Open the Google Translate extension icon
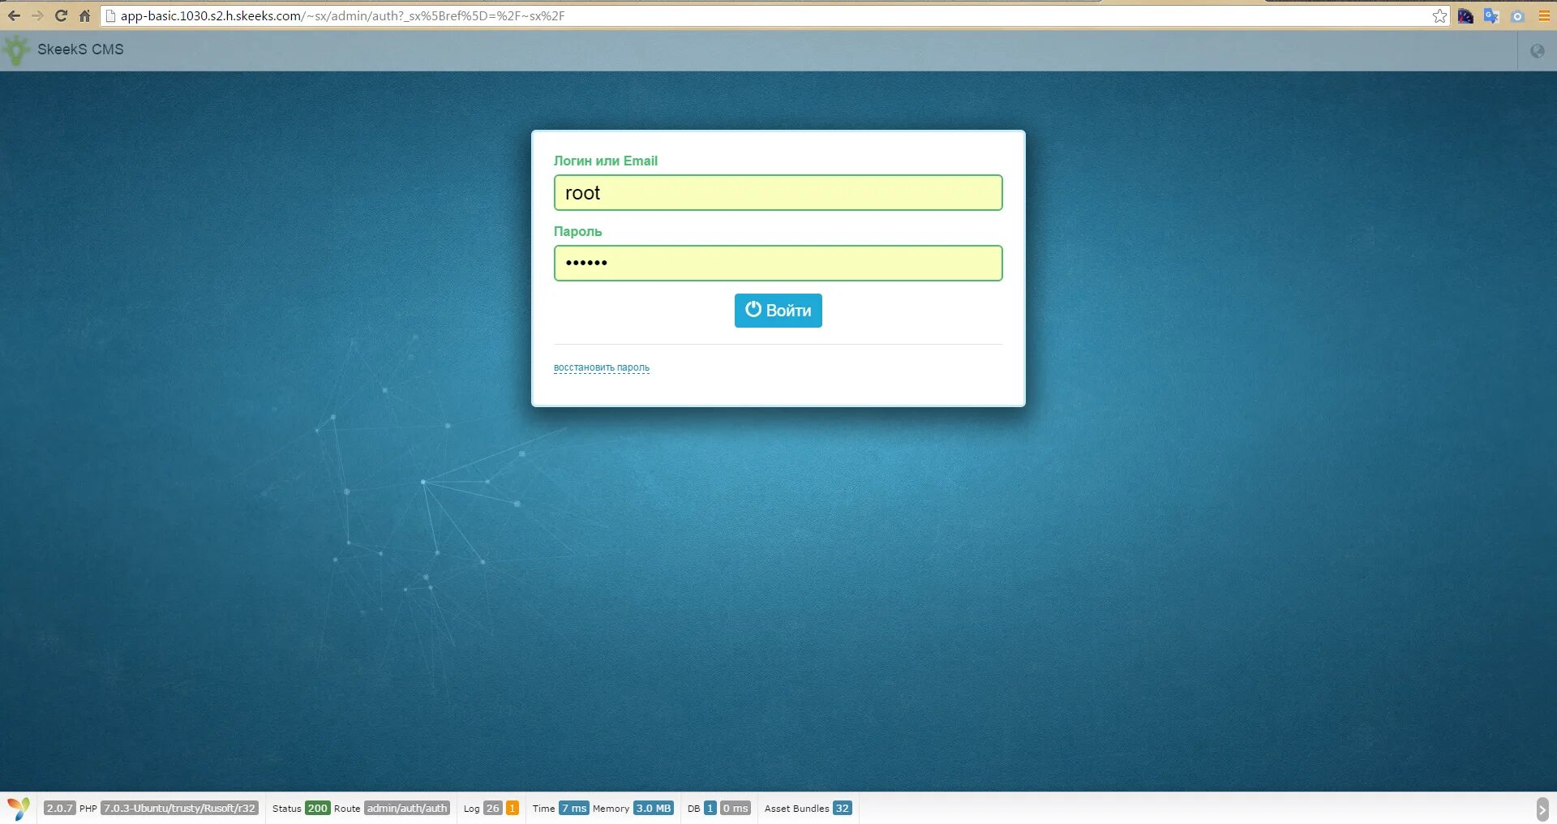Viewport: 1557px width, 824px height. coord(1491,15)
